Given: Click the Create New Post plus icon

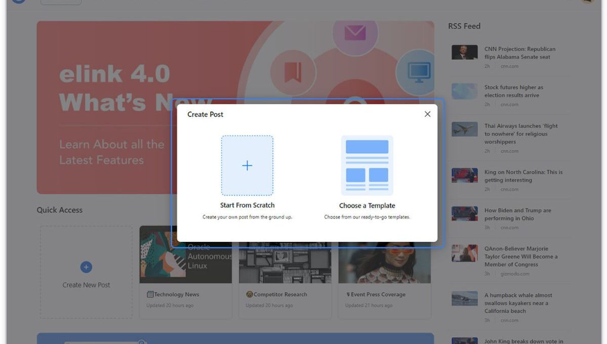Looking at the screenshot, I should point(86,267).
